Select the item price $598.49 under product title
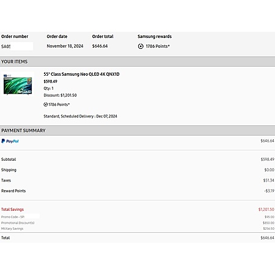This screenshot has width=275, height=275. point(50,81)
